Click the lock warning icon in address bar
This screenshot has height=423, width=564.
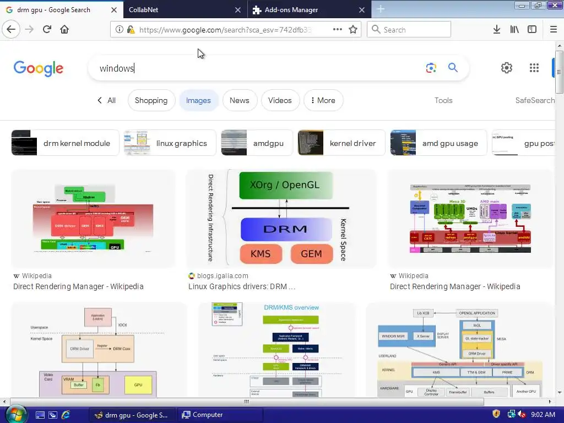tap(131, 30)
